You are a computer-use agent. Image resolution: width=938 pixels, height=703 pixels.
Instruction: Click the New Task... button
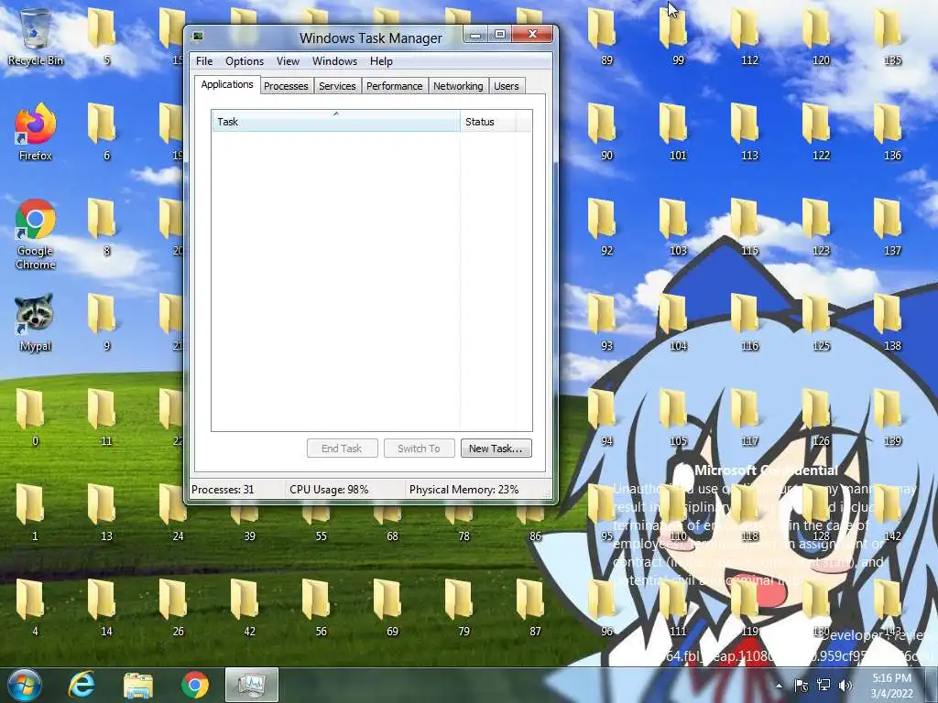pyautogui.click(x=496, y=449)
